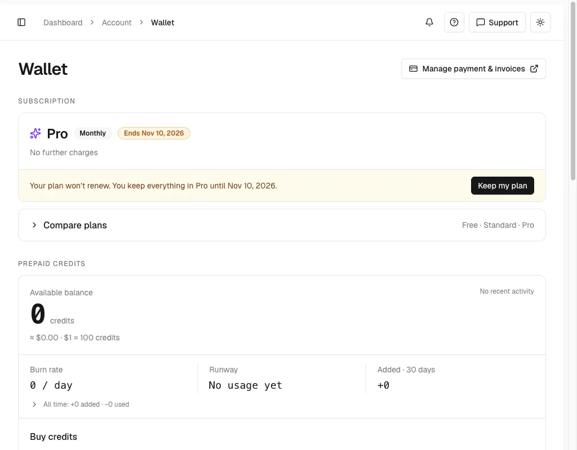Toggle the sidebar panel icon
This screenshot has width=577, height=450.
[x=21, y=22]
